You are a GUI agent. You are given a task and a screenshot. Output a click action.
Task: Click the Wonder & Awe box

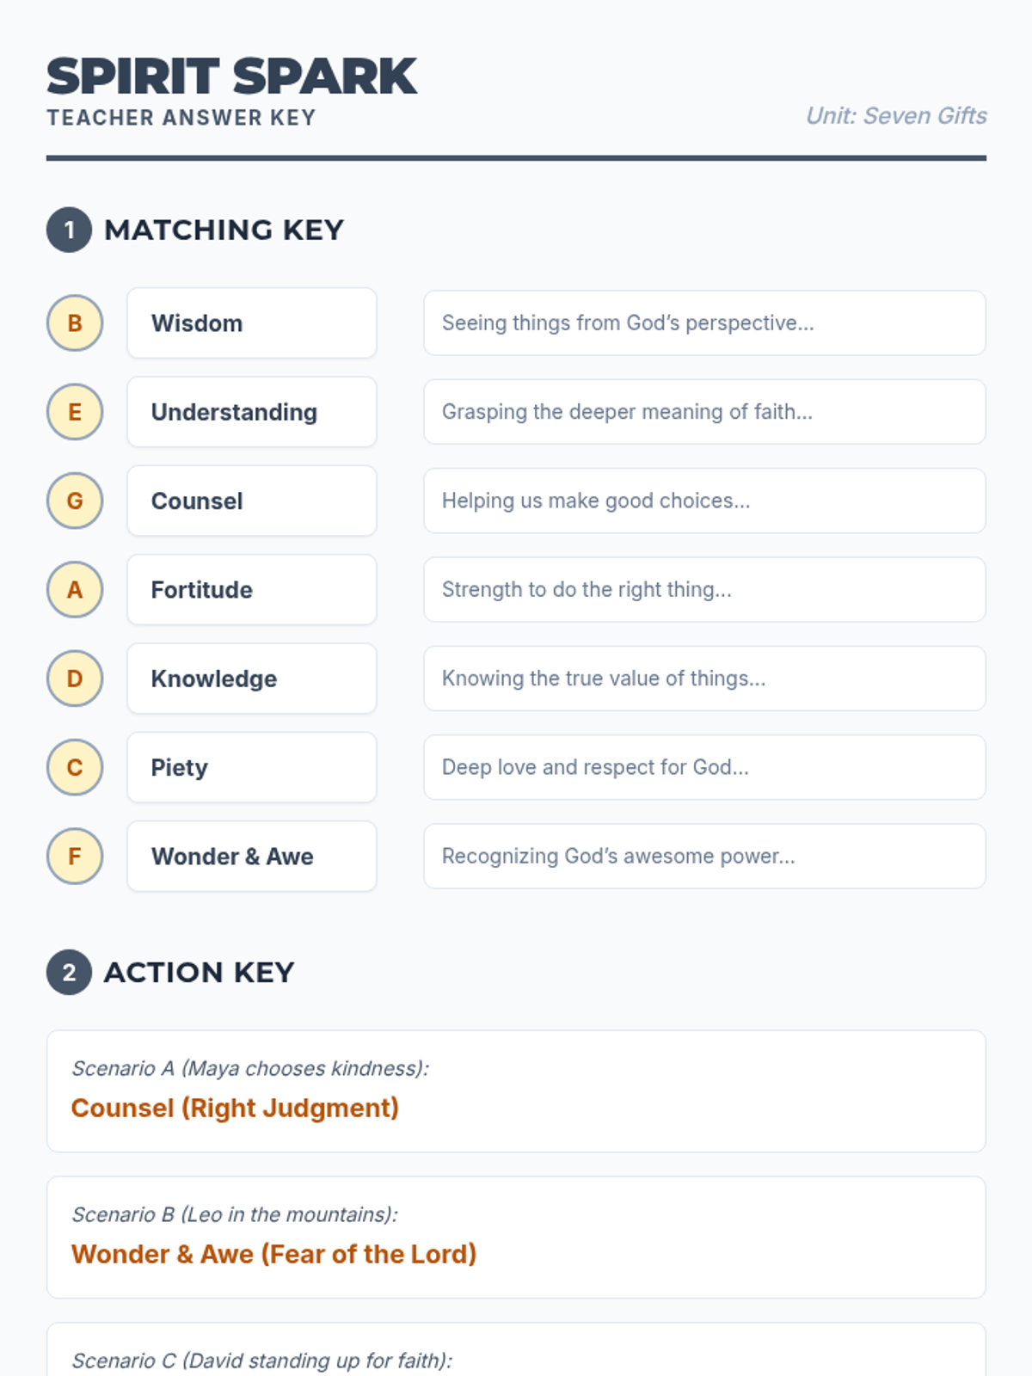[x=251, y=857]
